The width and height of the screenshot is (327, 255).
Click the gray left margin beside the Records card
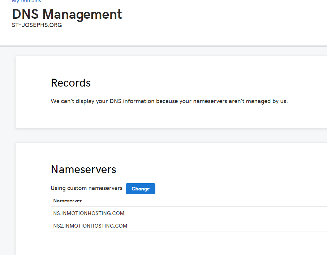coord(7,92)
